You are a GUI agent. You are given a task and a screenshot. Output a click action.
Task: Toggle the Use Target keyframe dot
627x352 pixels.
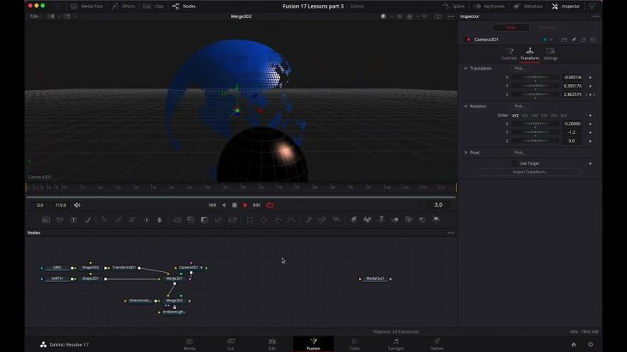click(x=590, y=163)
